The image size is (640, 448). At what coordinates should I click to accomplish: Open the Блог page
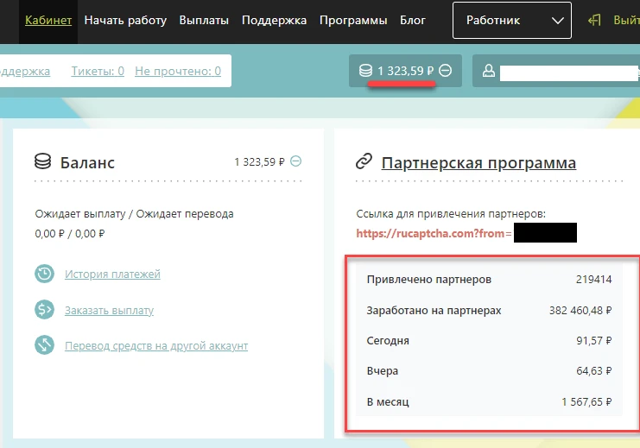[412, 21]
